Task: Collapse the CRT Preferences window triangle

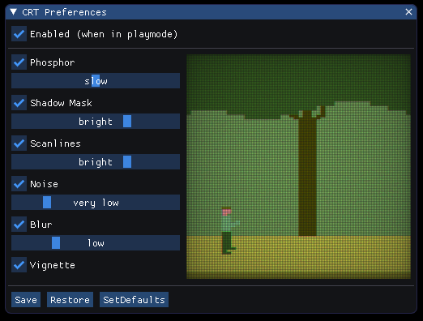Action: [x=13, y=12]
